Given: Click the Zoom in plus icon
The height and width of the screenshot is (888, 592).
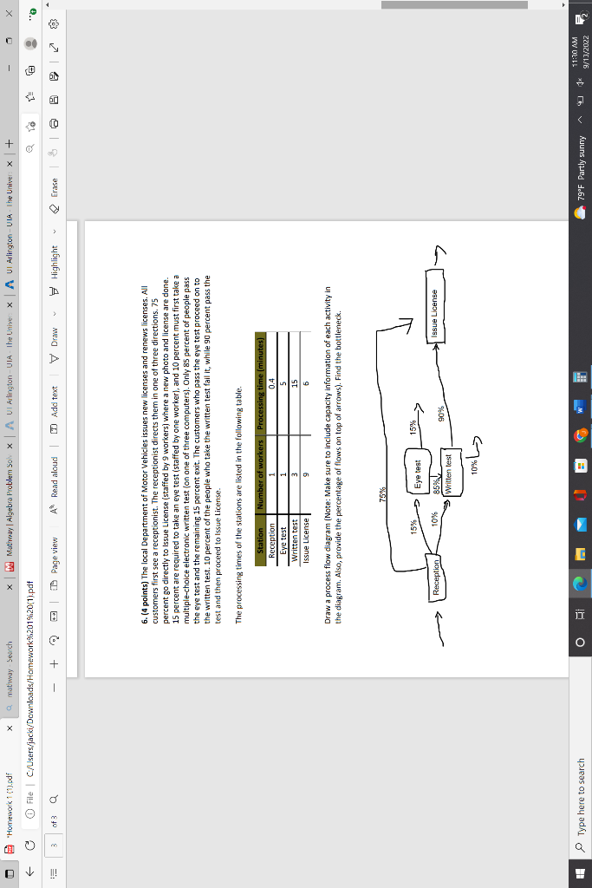Looking at the screenshot, I should [54, 663].
